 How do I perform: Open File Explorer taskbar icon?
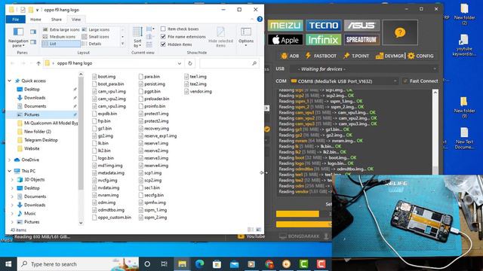pyautogui.click(x=182, y=264)
